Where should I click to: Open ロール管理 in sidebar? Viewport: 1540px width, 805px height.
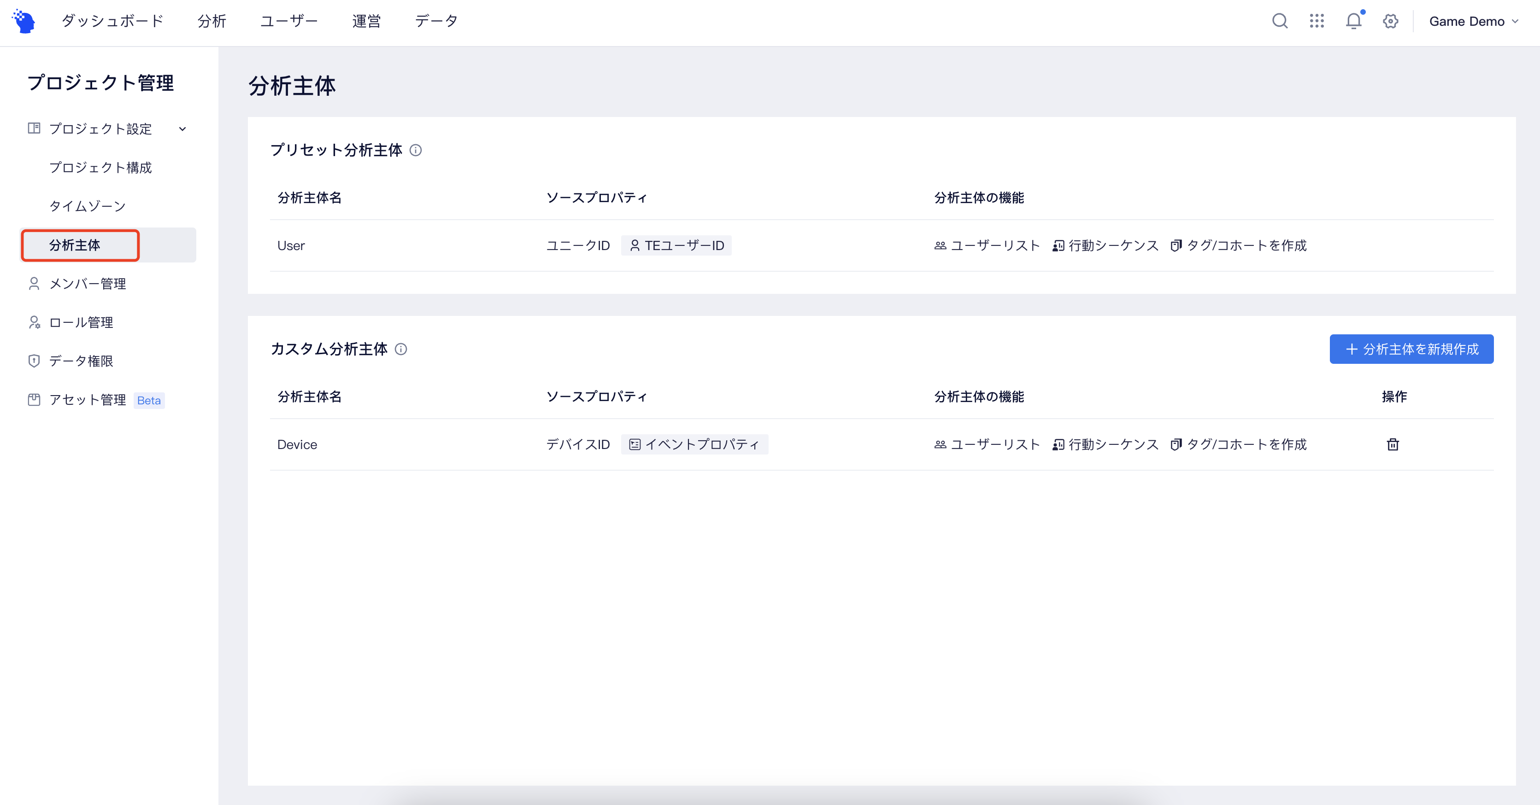tap(81, 323)
